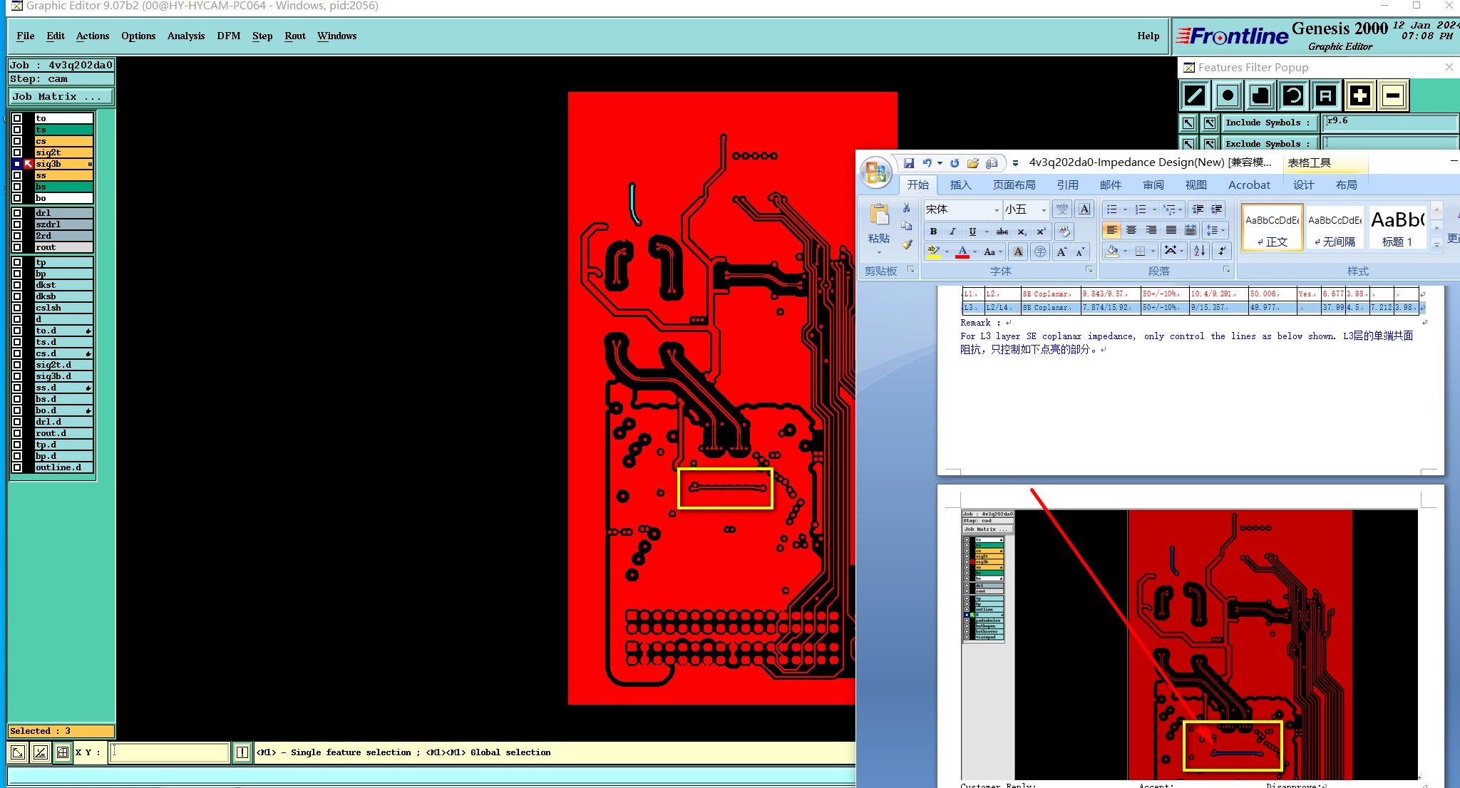Click the Format Painter brush icon

point(907,244)
